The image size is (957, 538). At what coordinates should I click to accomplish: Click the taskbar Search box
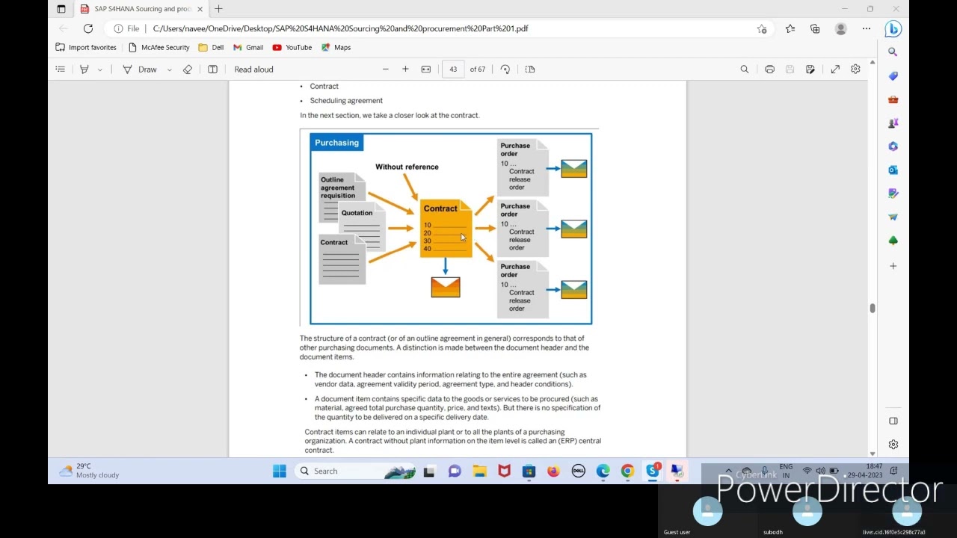pos(355,471)
